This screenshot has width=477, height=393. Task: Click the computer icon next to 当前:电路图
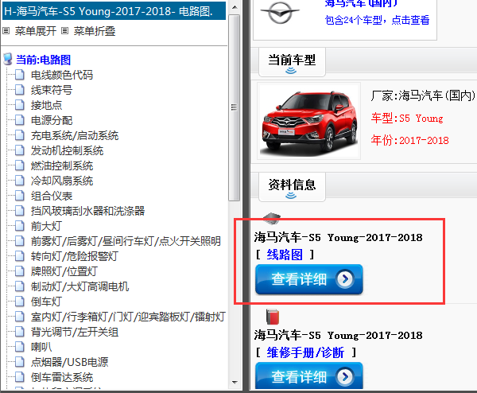click(8, 60)
